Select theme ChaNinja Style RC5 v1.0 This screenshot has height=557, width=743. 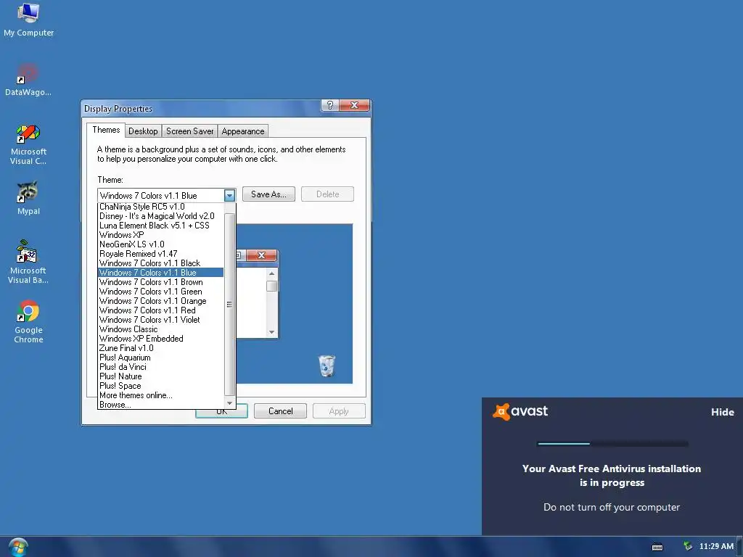click(x=160, y=207)
